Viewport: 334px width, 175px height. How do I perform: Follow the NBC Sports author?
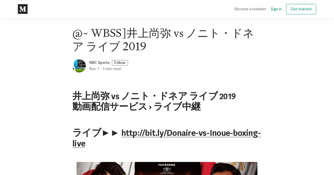coord(120,63)
